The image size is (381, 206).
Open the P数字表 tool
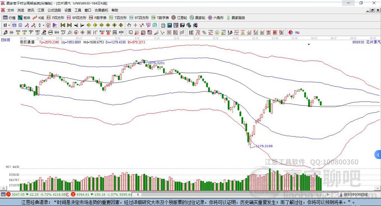(x=98, y=18)
